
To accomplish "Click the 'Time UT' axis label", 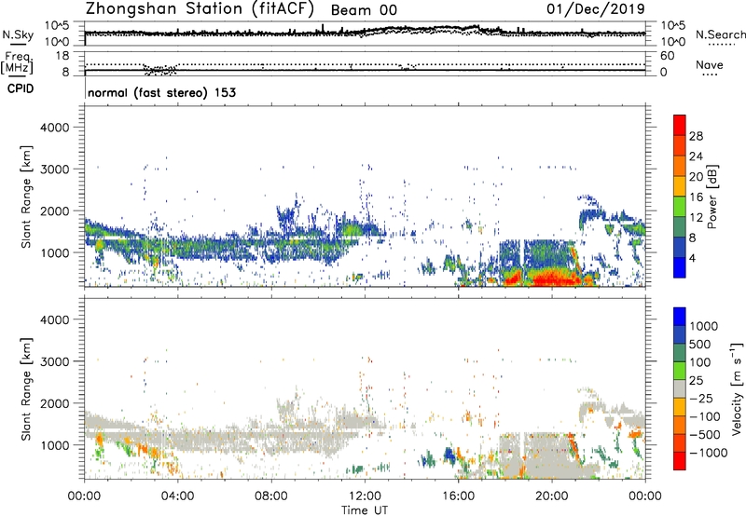I will click(x=365, y=509).
